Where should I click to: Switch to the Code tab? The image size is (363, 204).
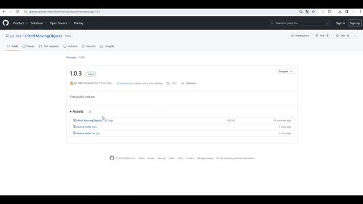[12, 46]
